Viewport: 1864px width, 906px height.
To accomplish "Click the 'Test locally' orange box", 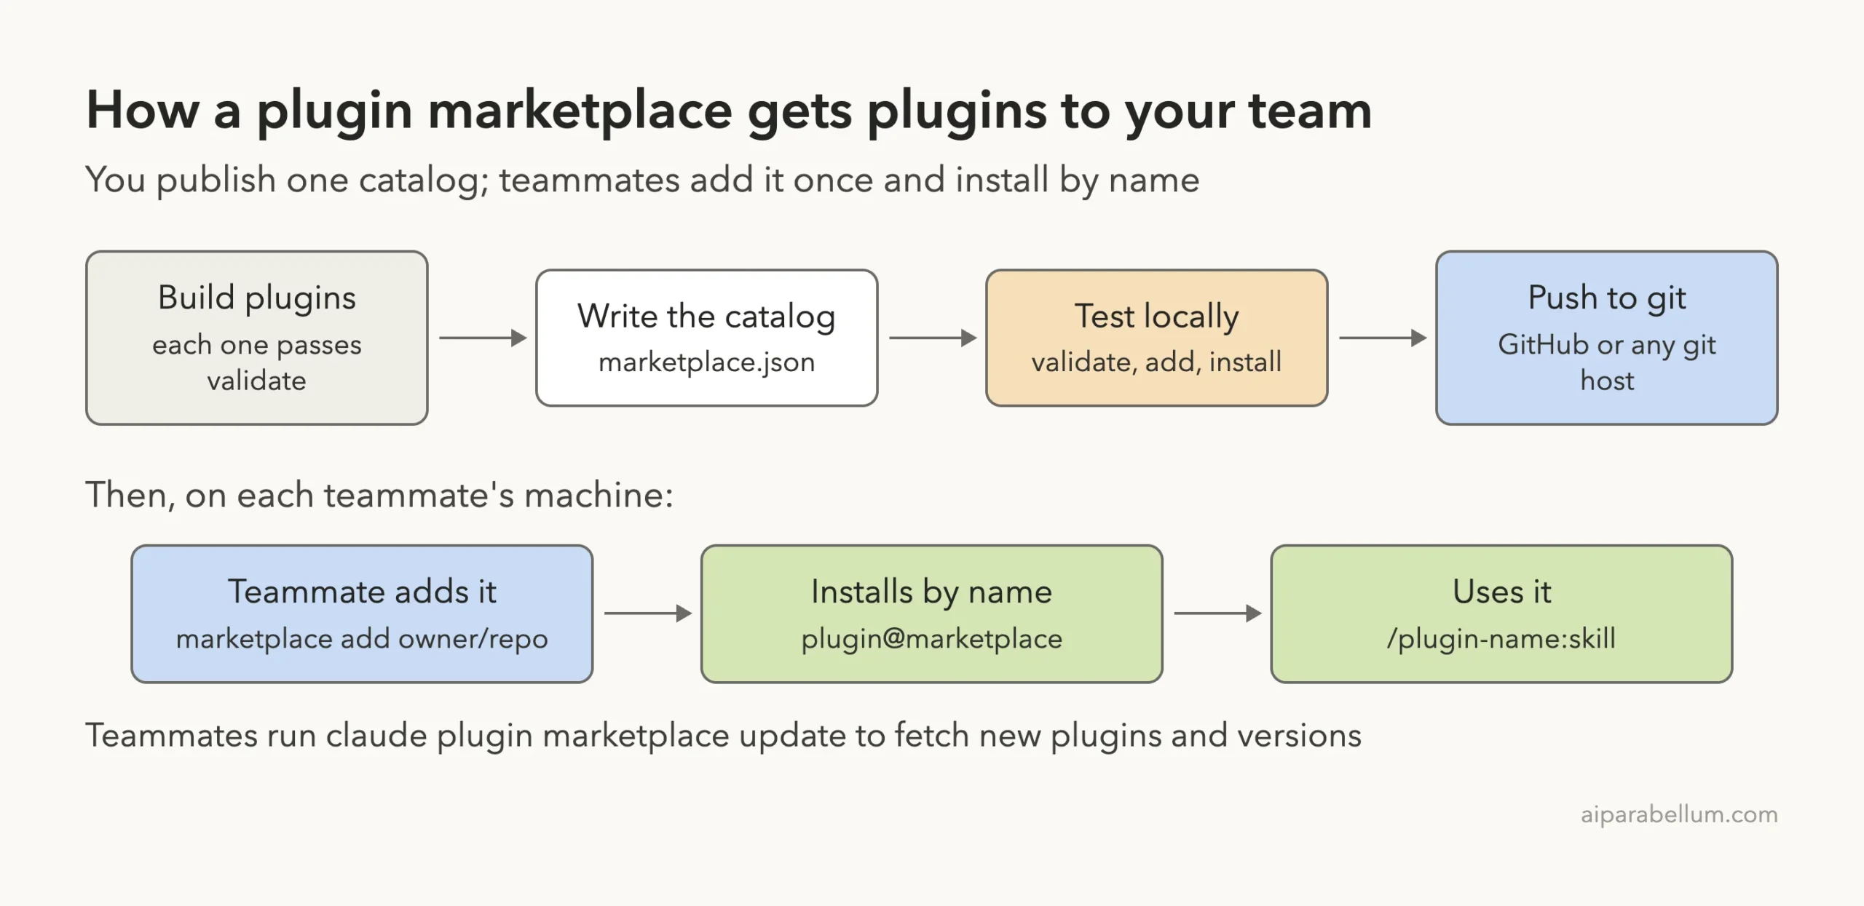I will (1156, 338).
